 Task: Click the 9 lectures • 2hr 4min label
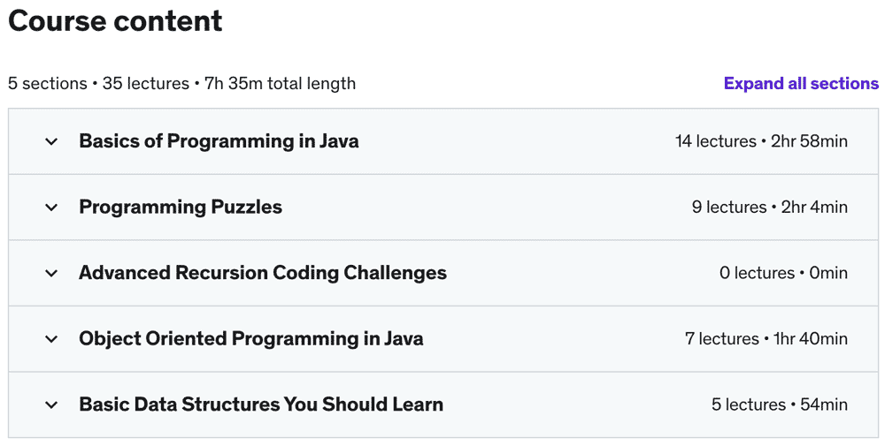click(x=769, y=208)
